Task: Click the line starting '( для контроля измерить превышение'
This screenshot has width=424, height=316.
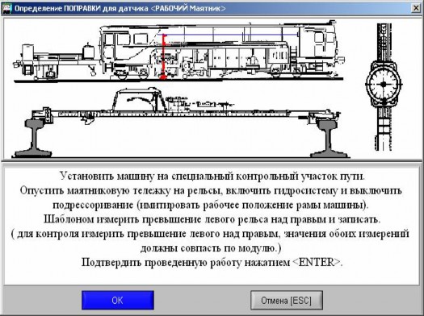Action: (x=210, y=234)
